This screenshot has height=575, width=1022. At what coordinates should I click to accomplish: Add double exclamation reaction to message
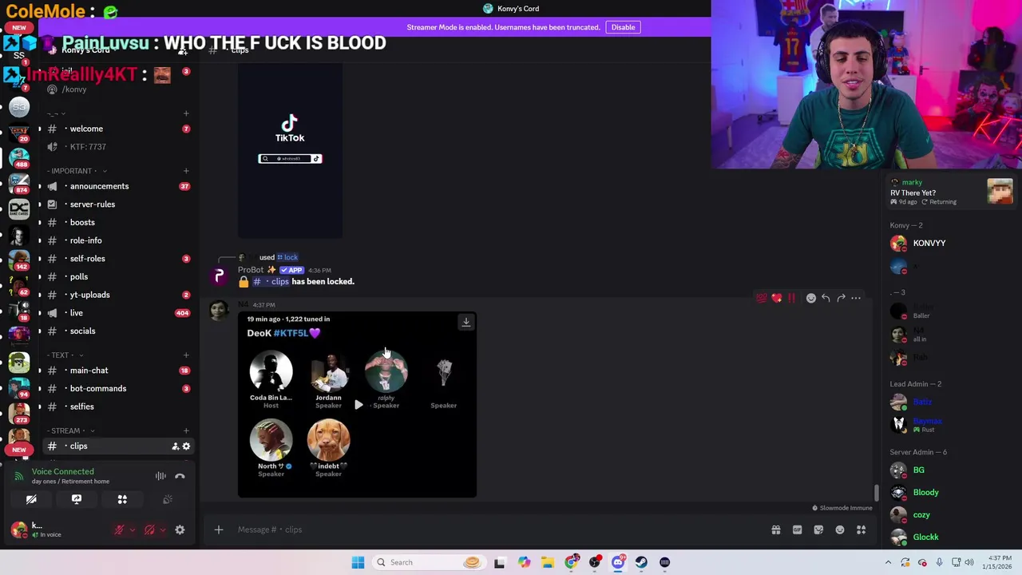791,298
